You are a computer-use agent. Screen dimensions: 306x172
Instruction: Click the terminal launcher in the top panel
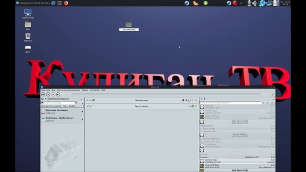(x=59, y=3)
